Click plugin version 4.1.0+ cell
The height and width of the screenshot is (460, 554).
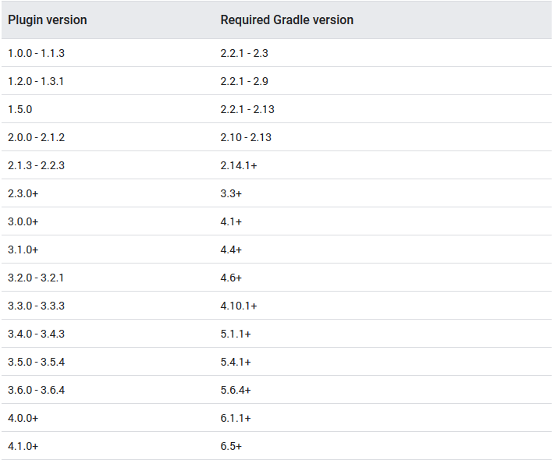(x=23, y=446)
